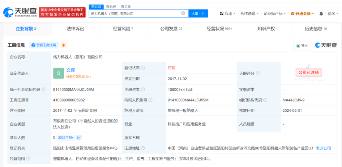The width and height of the screenshot is (342, 167).
Task: Switch to the 企业背景 tab
Action: (x=27, y=29)
